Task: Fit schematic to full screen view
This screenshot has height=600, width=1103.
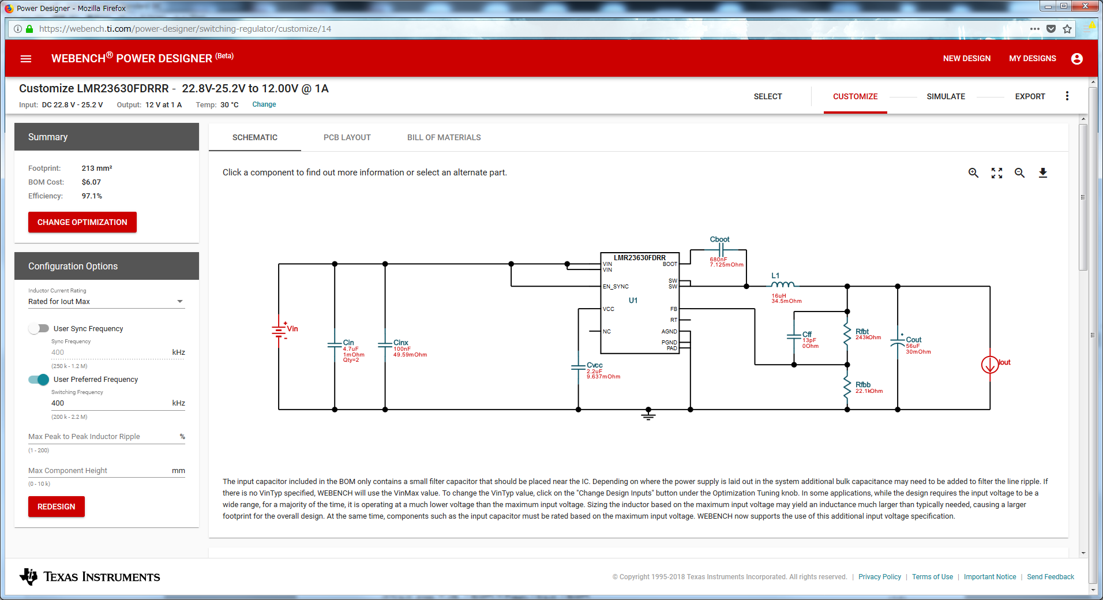Action: [x=996, y=173]
